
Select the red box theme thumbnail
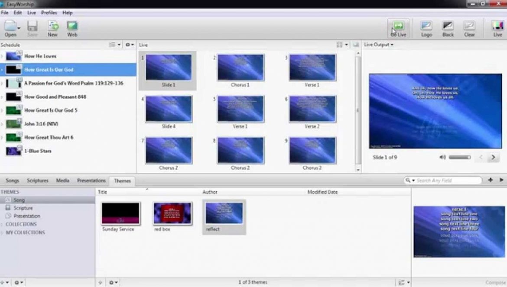(x=172, y=213)
